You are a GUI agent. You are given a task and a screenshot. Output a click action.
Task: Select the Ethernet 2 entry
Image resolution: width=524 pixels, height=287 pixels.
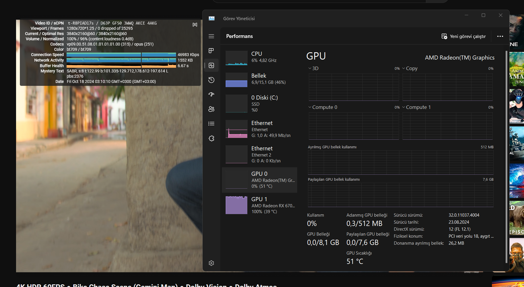(x=260, y=154)
